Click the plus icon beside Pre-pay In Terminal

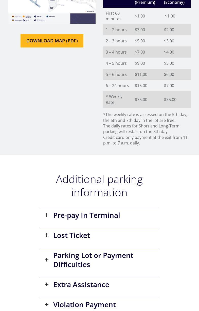(x=47, y=215)
